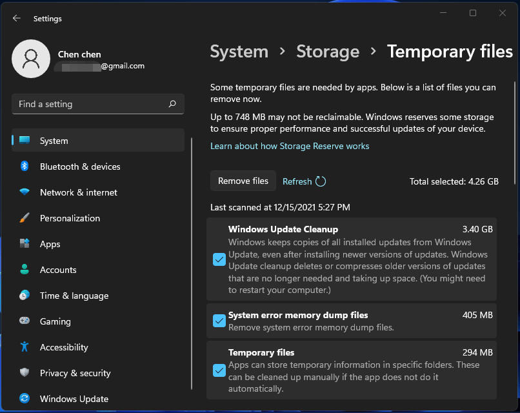Image resolution: width=520 pixels, height=413 pixels.
Task: Maximize the Settings window
Action: tap(473, 13)
